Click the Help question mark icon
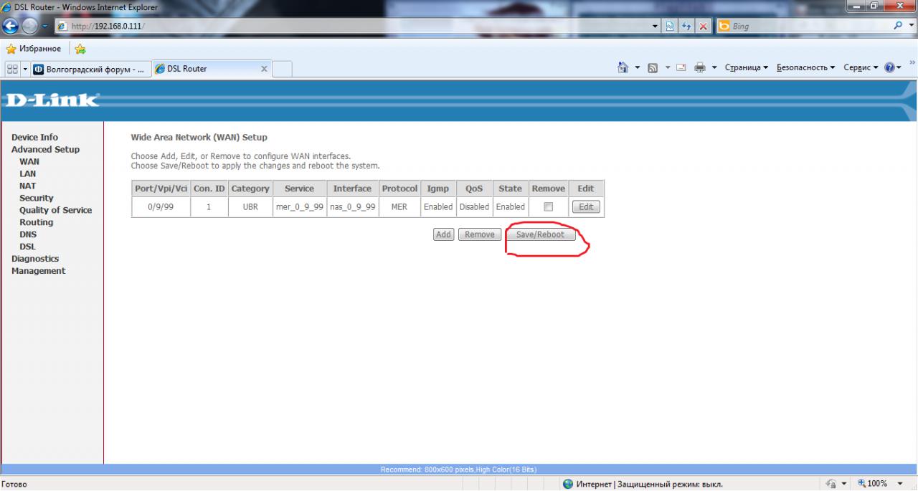 tap(890, 67)
